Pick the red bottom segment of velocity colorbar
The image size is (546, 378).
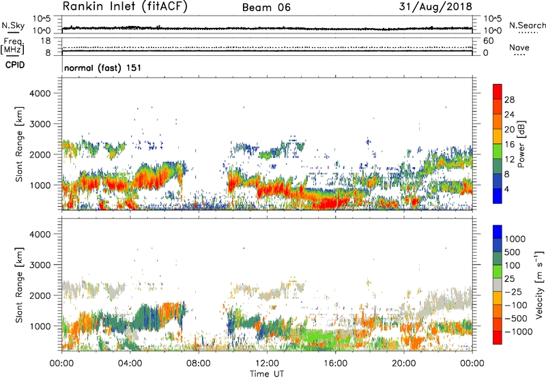click(x=498, y=338)
